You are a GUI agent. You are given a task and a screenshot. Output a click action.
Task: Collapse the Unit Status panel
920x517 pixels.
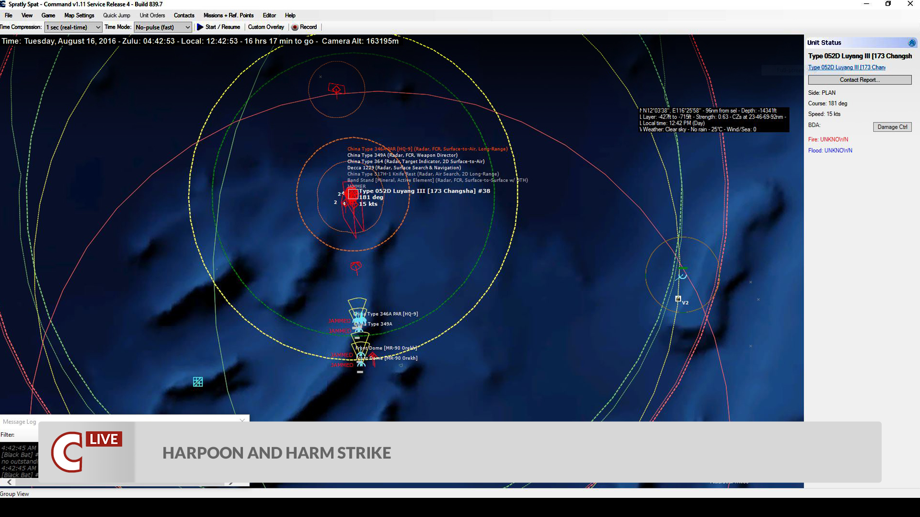(x=911, y=43)
